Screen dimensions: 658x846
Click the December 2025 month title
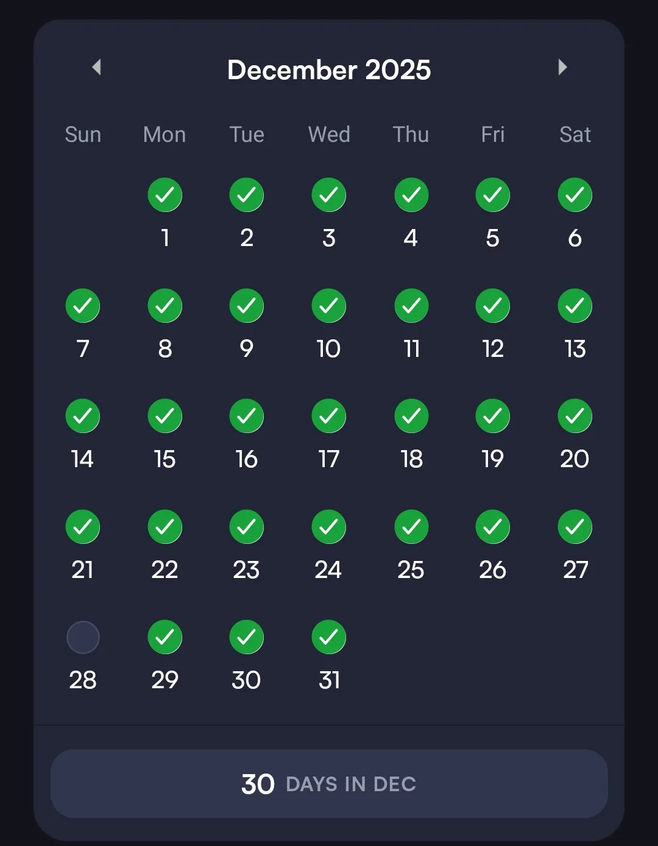(x=329, y=70)
